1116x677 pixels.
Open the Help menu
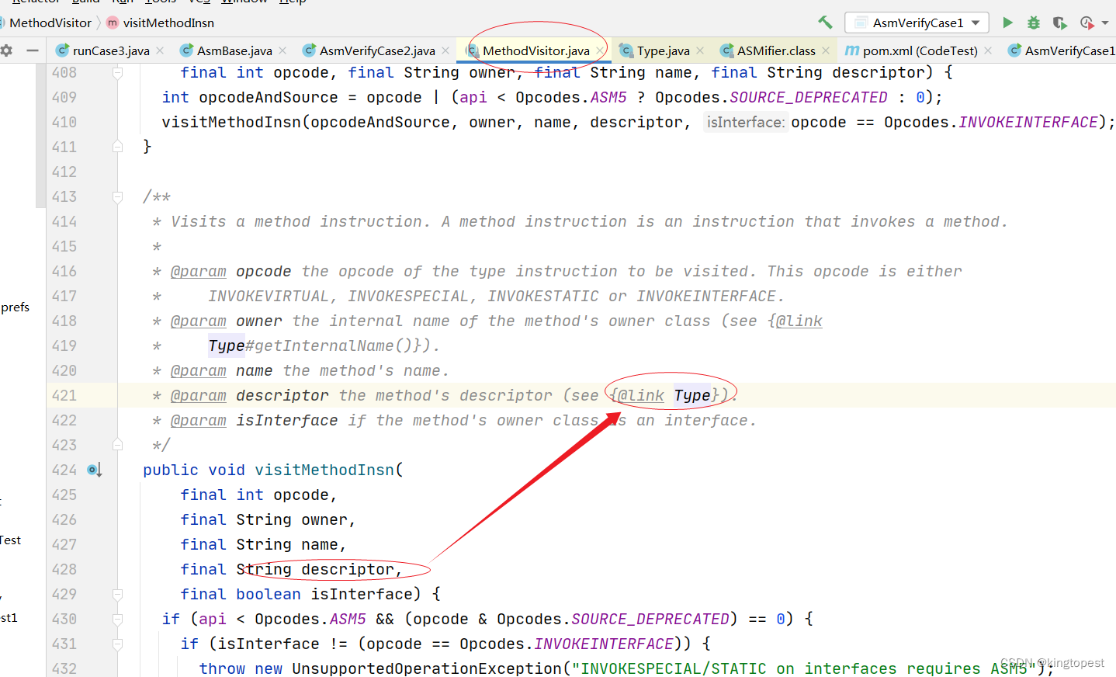tap(293, 2)
